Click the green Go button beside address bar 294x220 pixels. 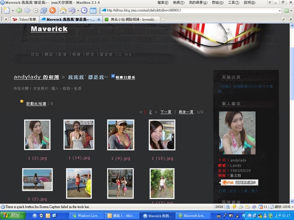286,11
